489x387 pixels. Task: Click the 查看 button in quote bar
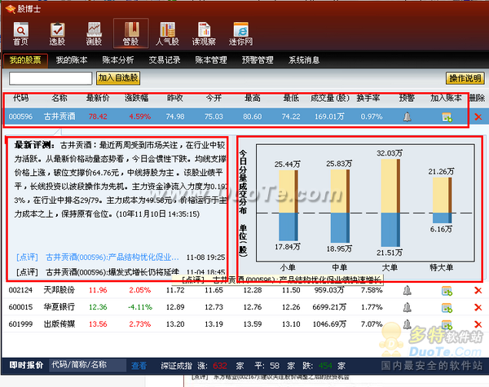point(139,366)
